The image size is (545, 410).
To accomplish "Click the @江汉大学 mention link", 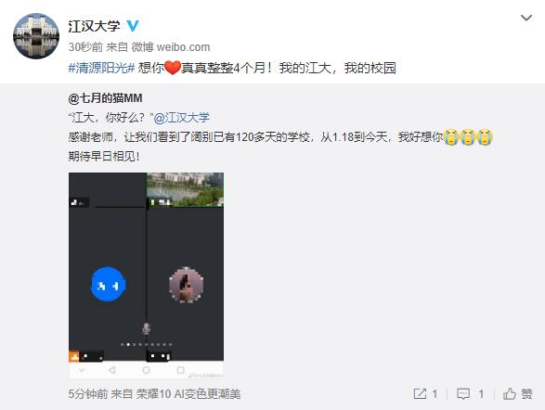I will [x=182, y=118].
